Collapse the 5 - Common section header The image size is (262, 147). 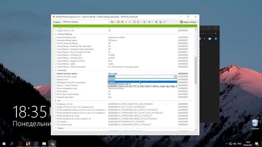[61, 70]
